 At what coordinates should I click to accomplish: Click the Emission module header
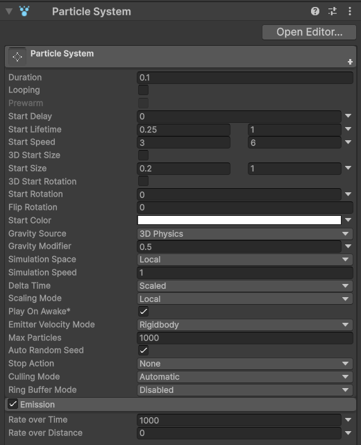pyautogui.click(x=180, y=405)
